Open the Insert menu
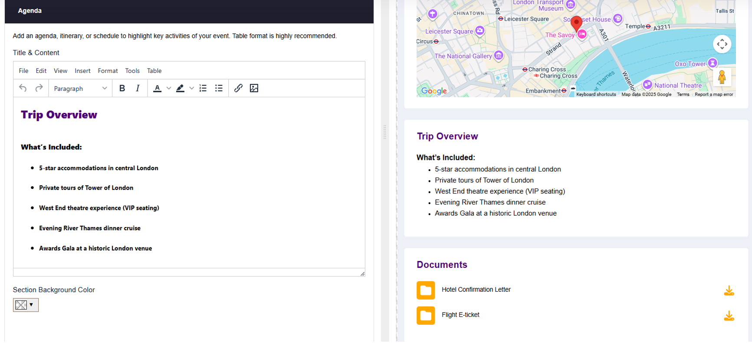 point(82,71)
